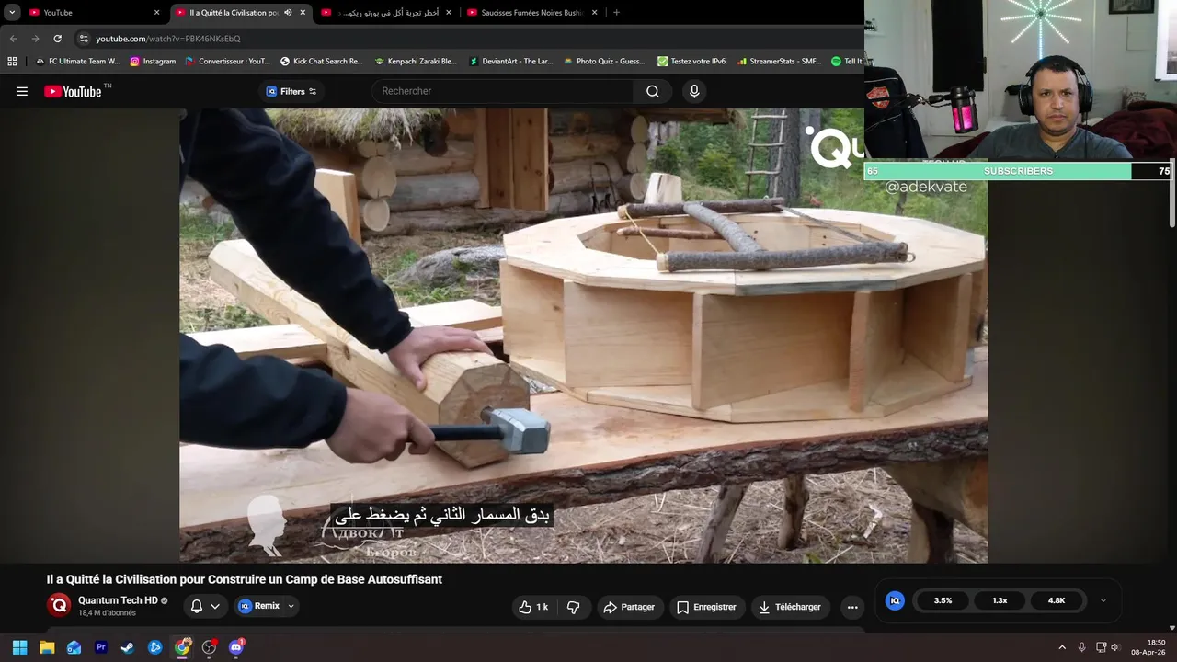Dislike the video with thumbs down
This screenshot has height=662, width=1177.
pos(574,607)
